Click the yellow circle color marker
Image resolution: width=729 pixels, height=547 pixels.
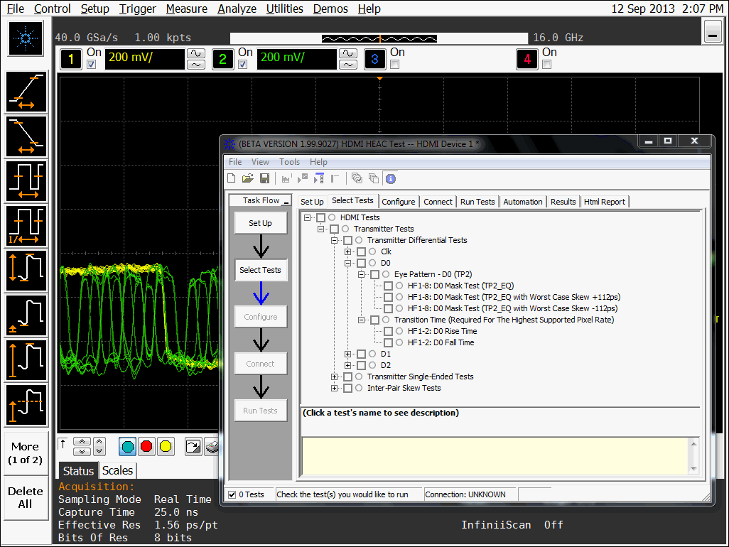click(166, 446)
